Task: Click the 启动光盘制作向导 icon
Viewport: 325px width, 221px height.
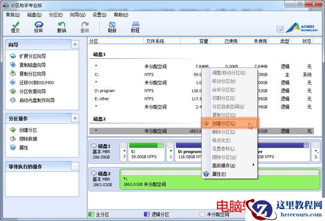Action: click(x=13, y=100)
